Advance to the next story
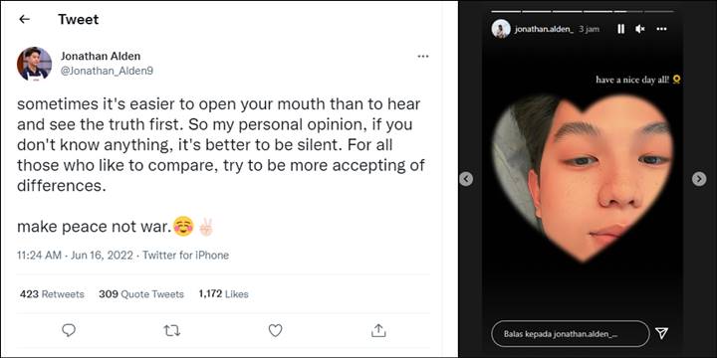The image size is (717, 358). [699, 179]
